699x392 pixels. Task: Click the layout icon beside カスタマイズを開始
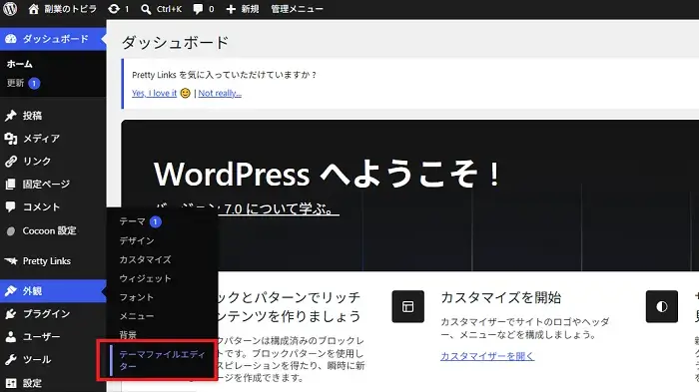pyautogui.click(x=407, y=306)
